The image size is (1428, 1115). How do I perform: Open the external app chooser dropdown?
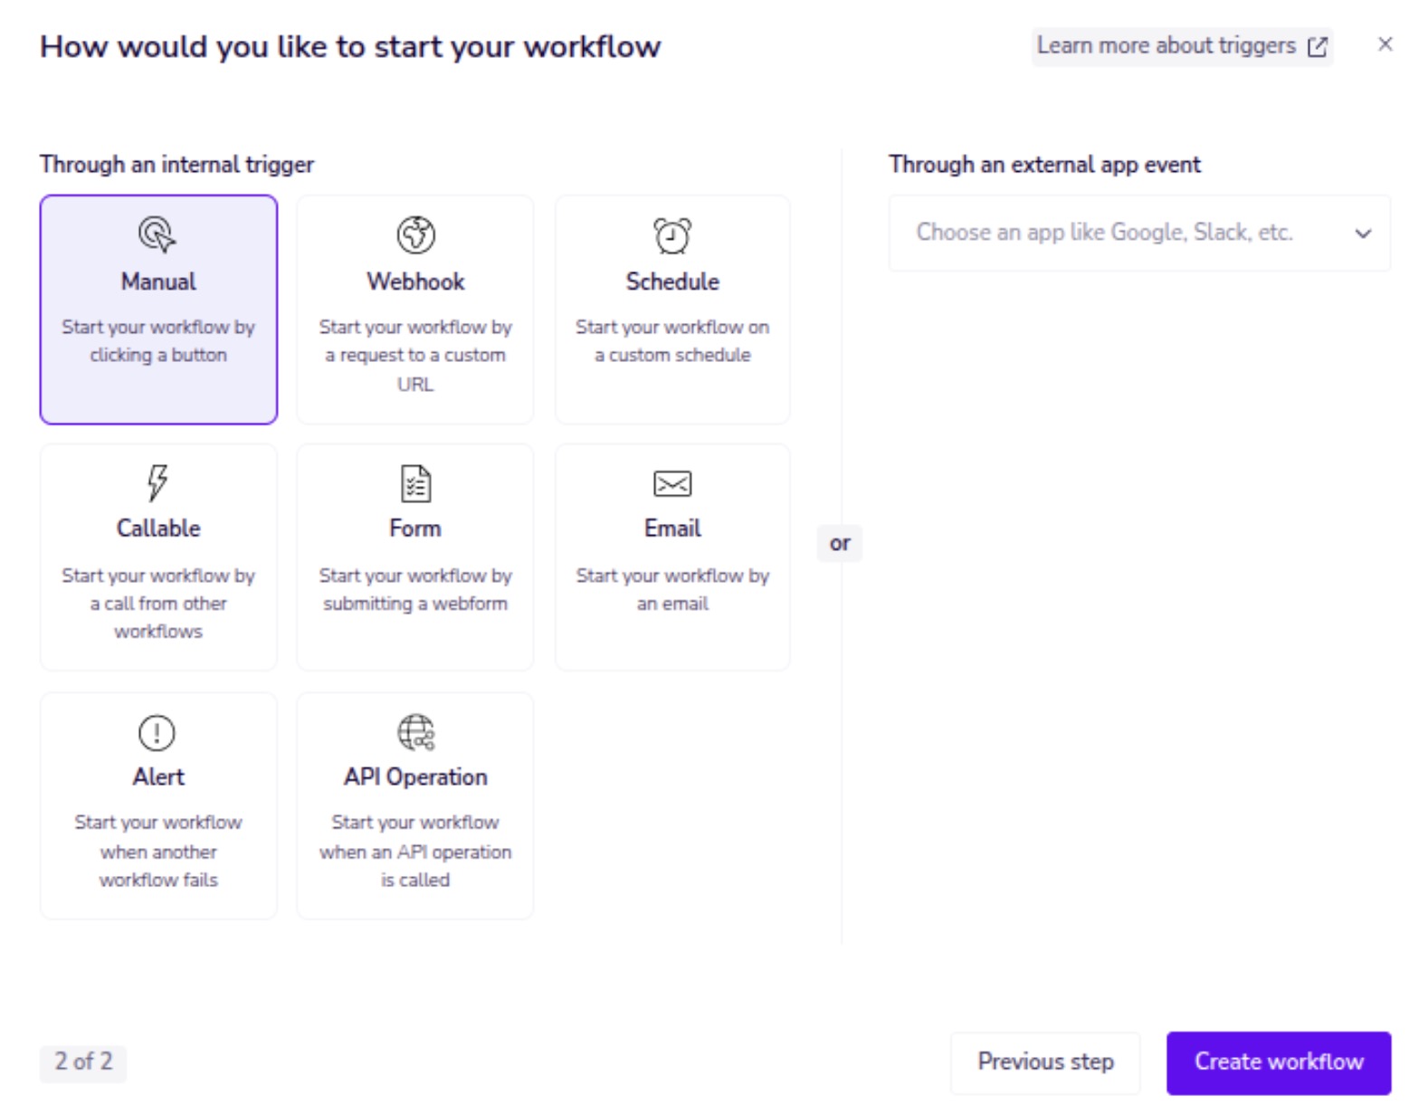tap(1104, 233)
